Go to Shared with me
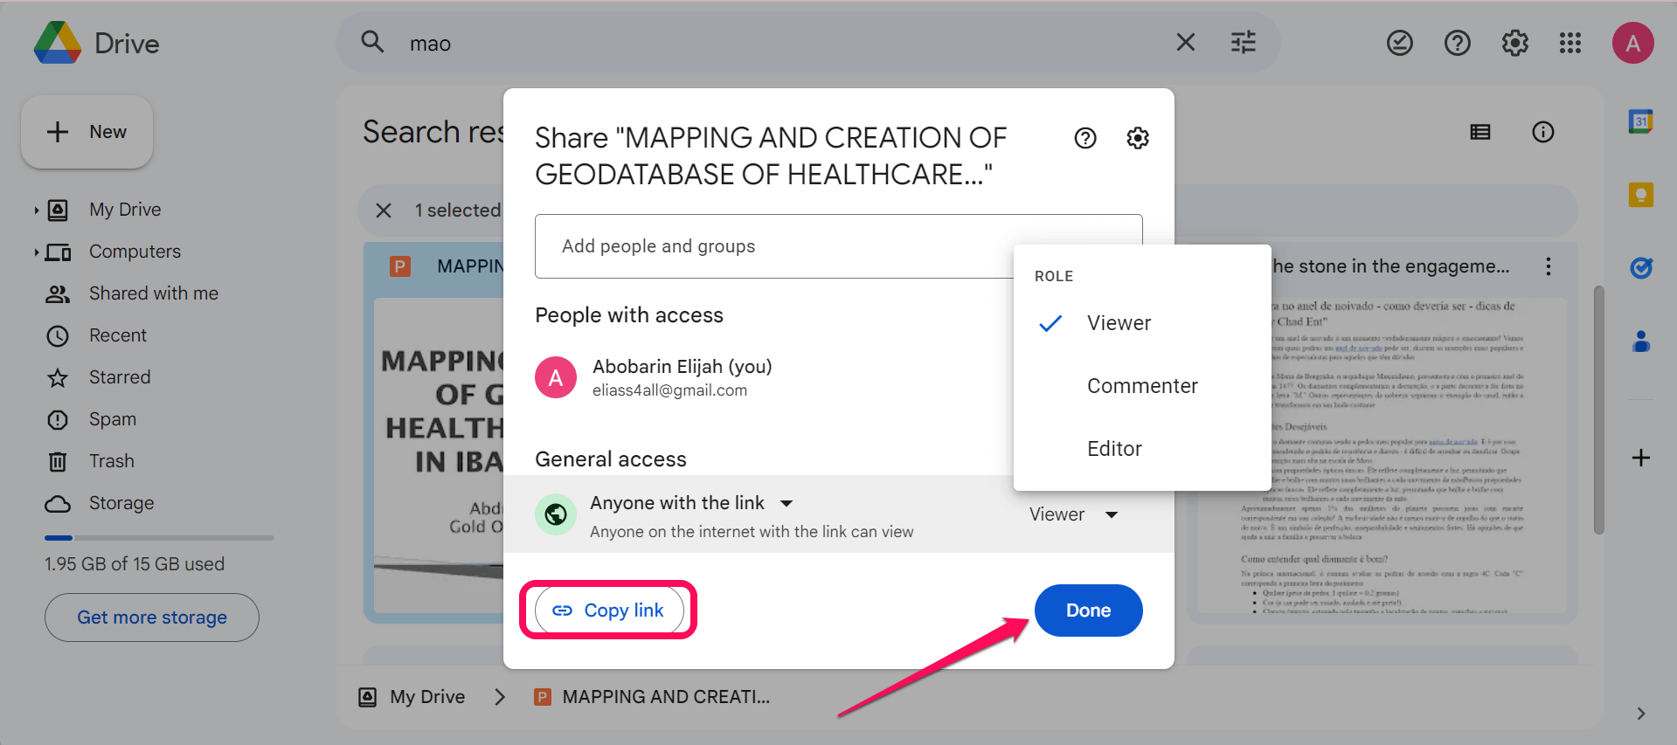The width and height of the screenshot is (1677, 745). [x=154, y=293]
